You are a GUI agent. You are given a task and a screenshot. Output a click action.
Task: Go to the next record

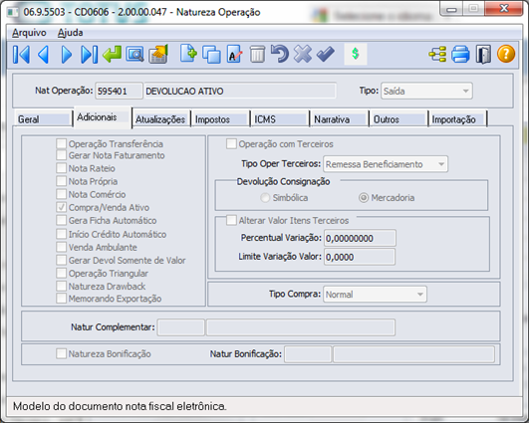tap(67, 55)
